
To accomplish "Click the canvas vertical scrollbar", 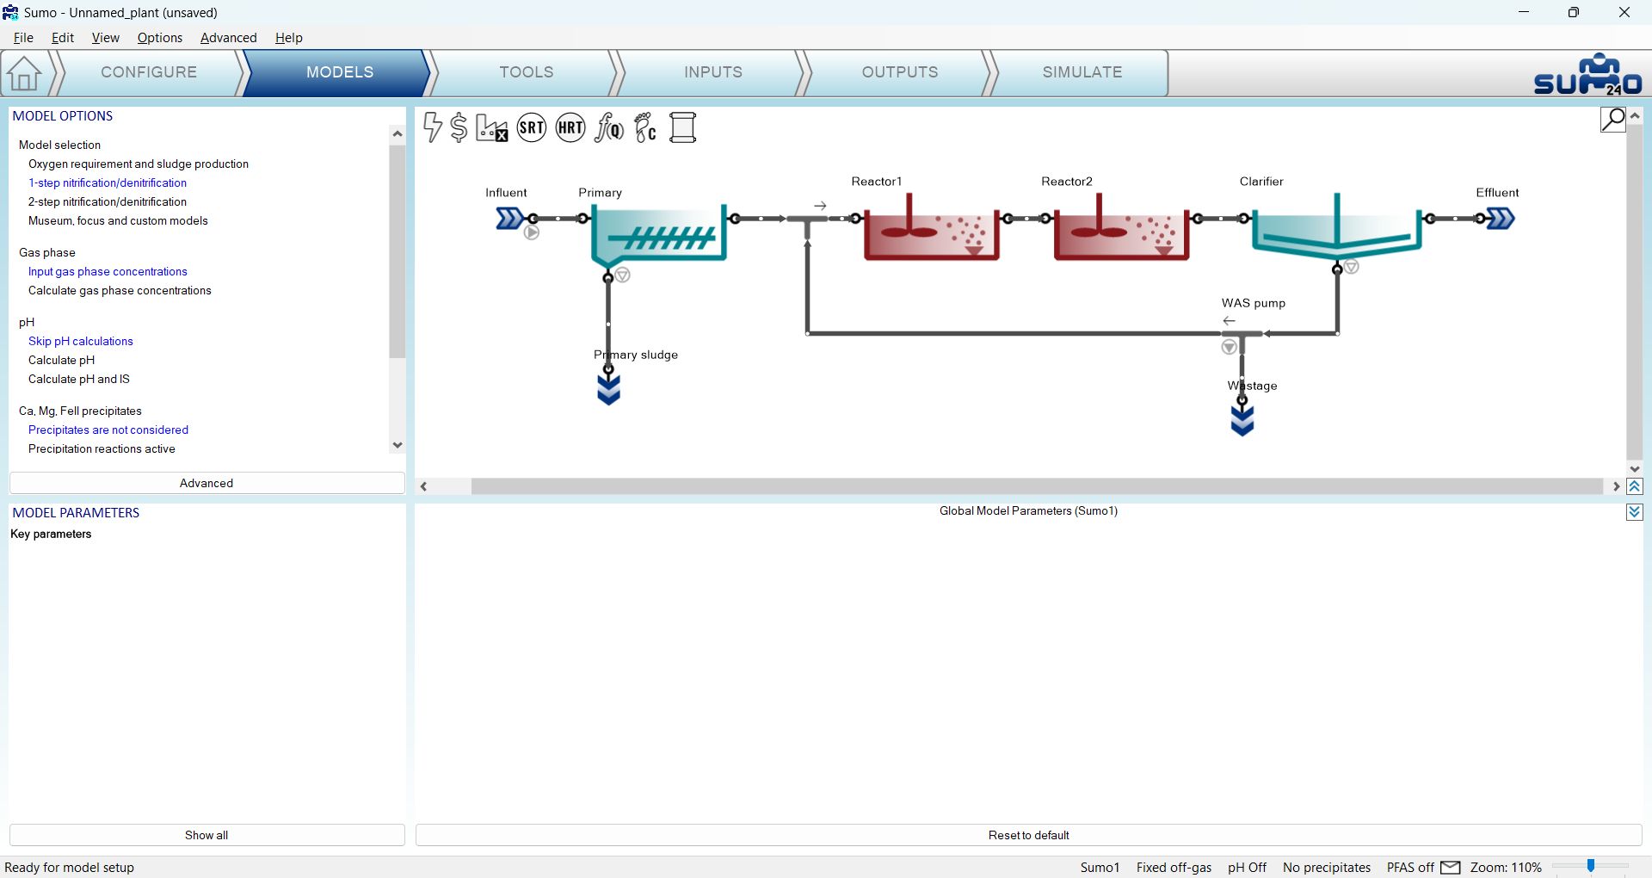I will click(1635, 292).
